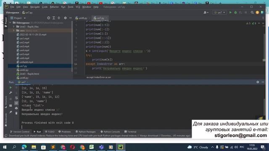The width and height of the screenshot is (269, 151).
Task: Open editor tabs more-options dots
Action: click(263, 18)
